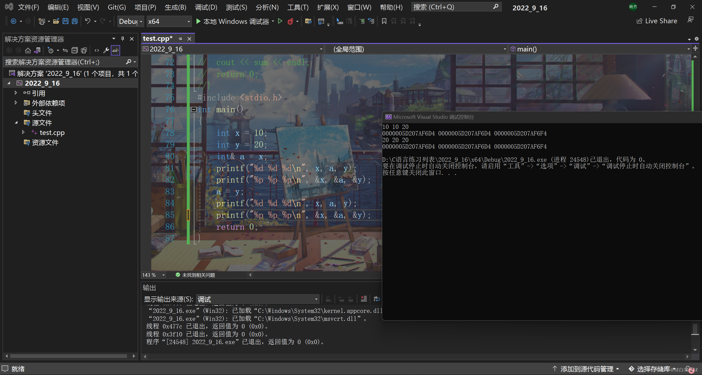
Task: Start debugging with 本地 Windows 调试器
Action: pyautogui.click(x=233, y=21)
